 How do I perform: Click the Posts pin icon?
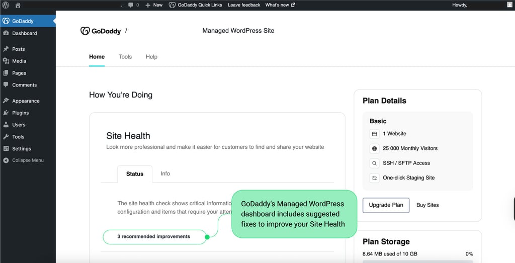pyautogui.click(x=6, y=49)
